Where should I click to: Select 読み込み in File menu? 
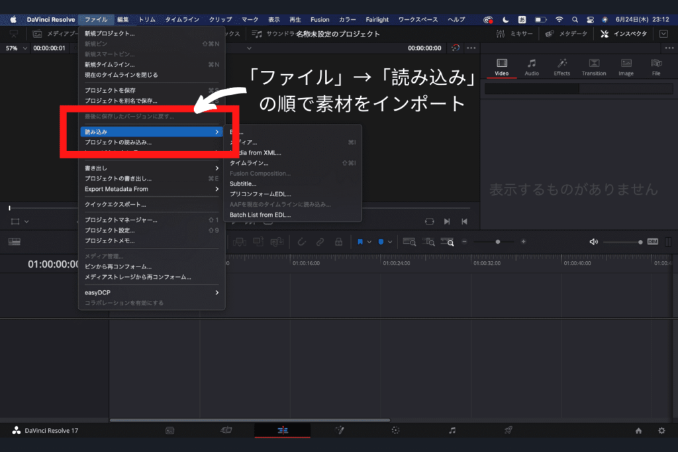[x=152, y=132]
